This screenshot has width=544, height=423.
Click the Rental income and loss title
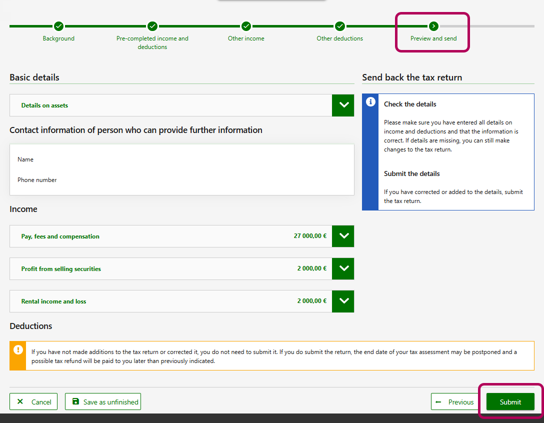point(53,301)
